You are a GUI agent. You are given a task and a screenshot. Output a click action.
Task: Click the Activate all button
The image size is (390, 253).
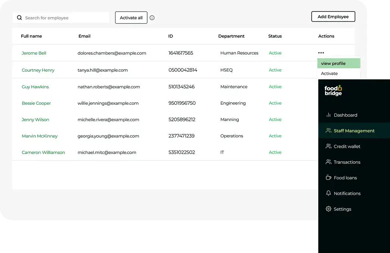(x=131, y=18)
